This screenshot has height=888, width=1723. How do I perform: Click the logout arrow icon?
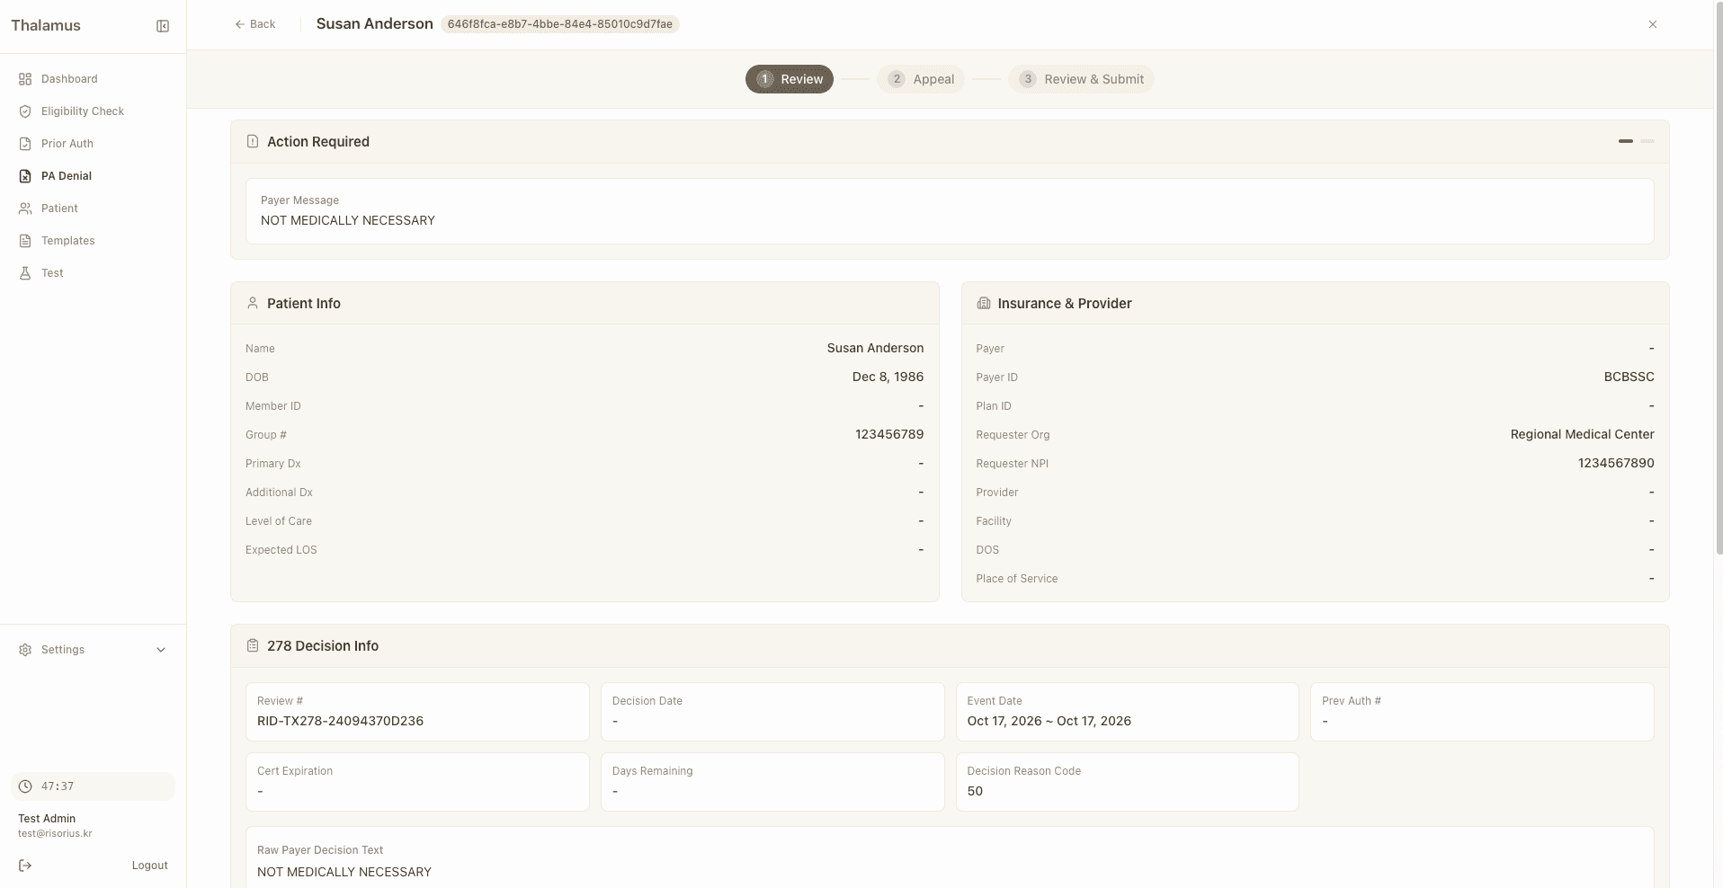click(25, 866)
